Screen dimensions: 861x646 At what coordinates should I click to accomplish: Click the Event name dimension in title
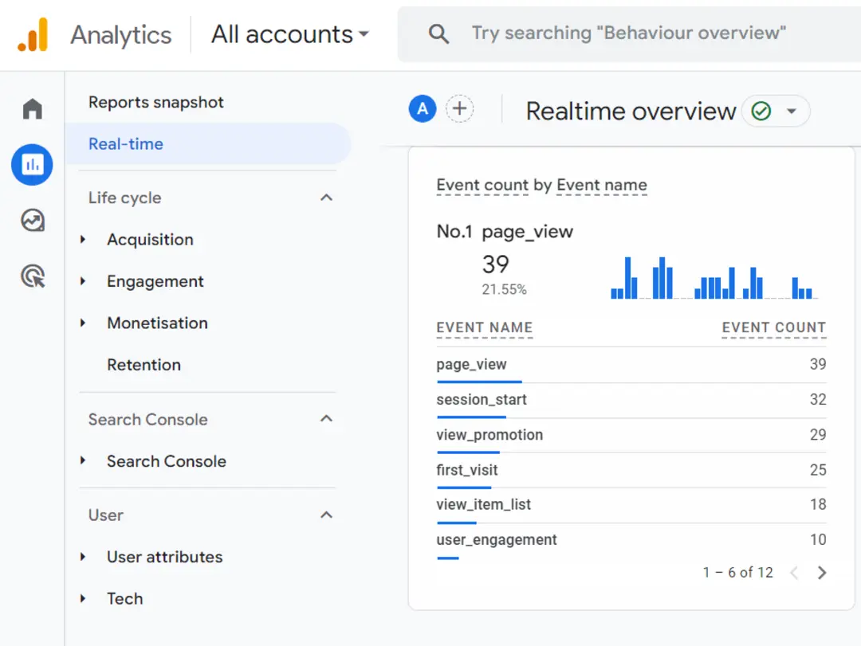click(601, 185)
